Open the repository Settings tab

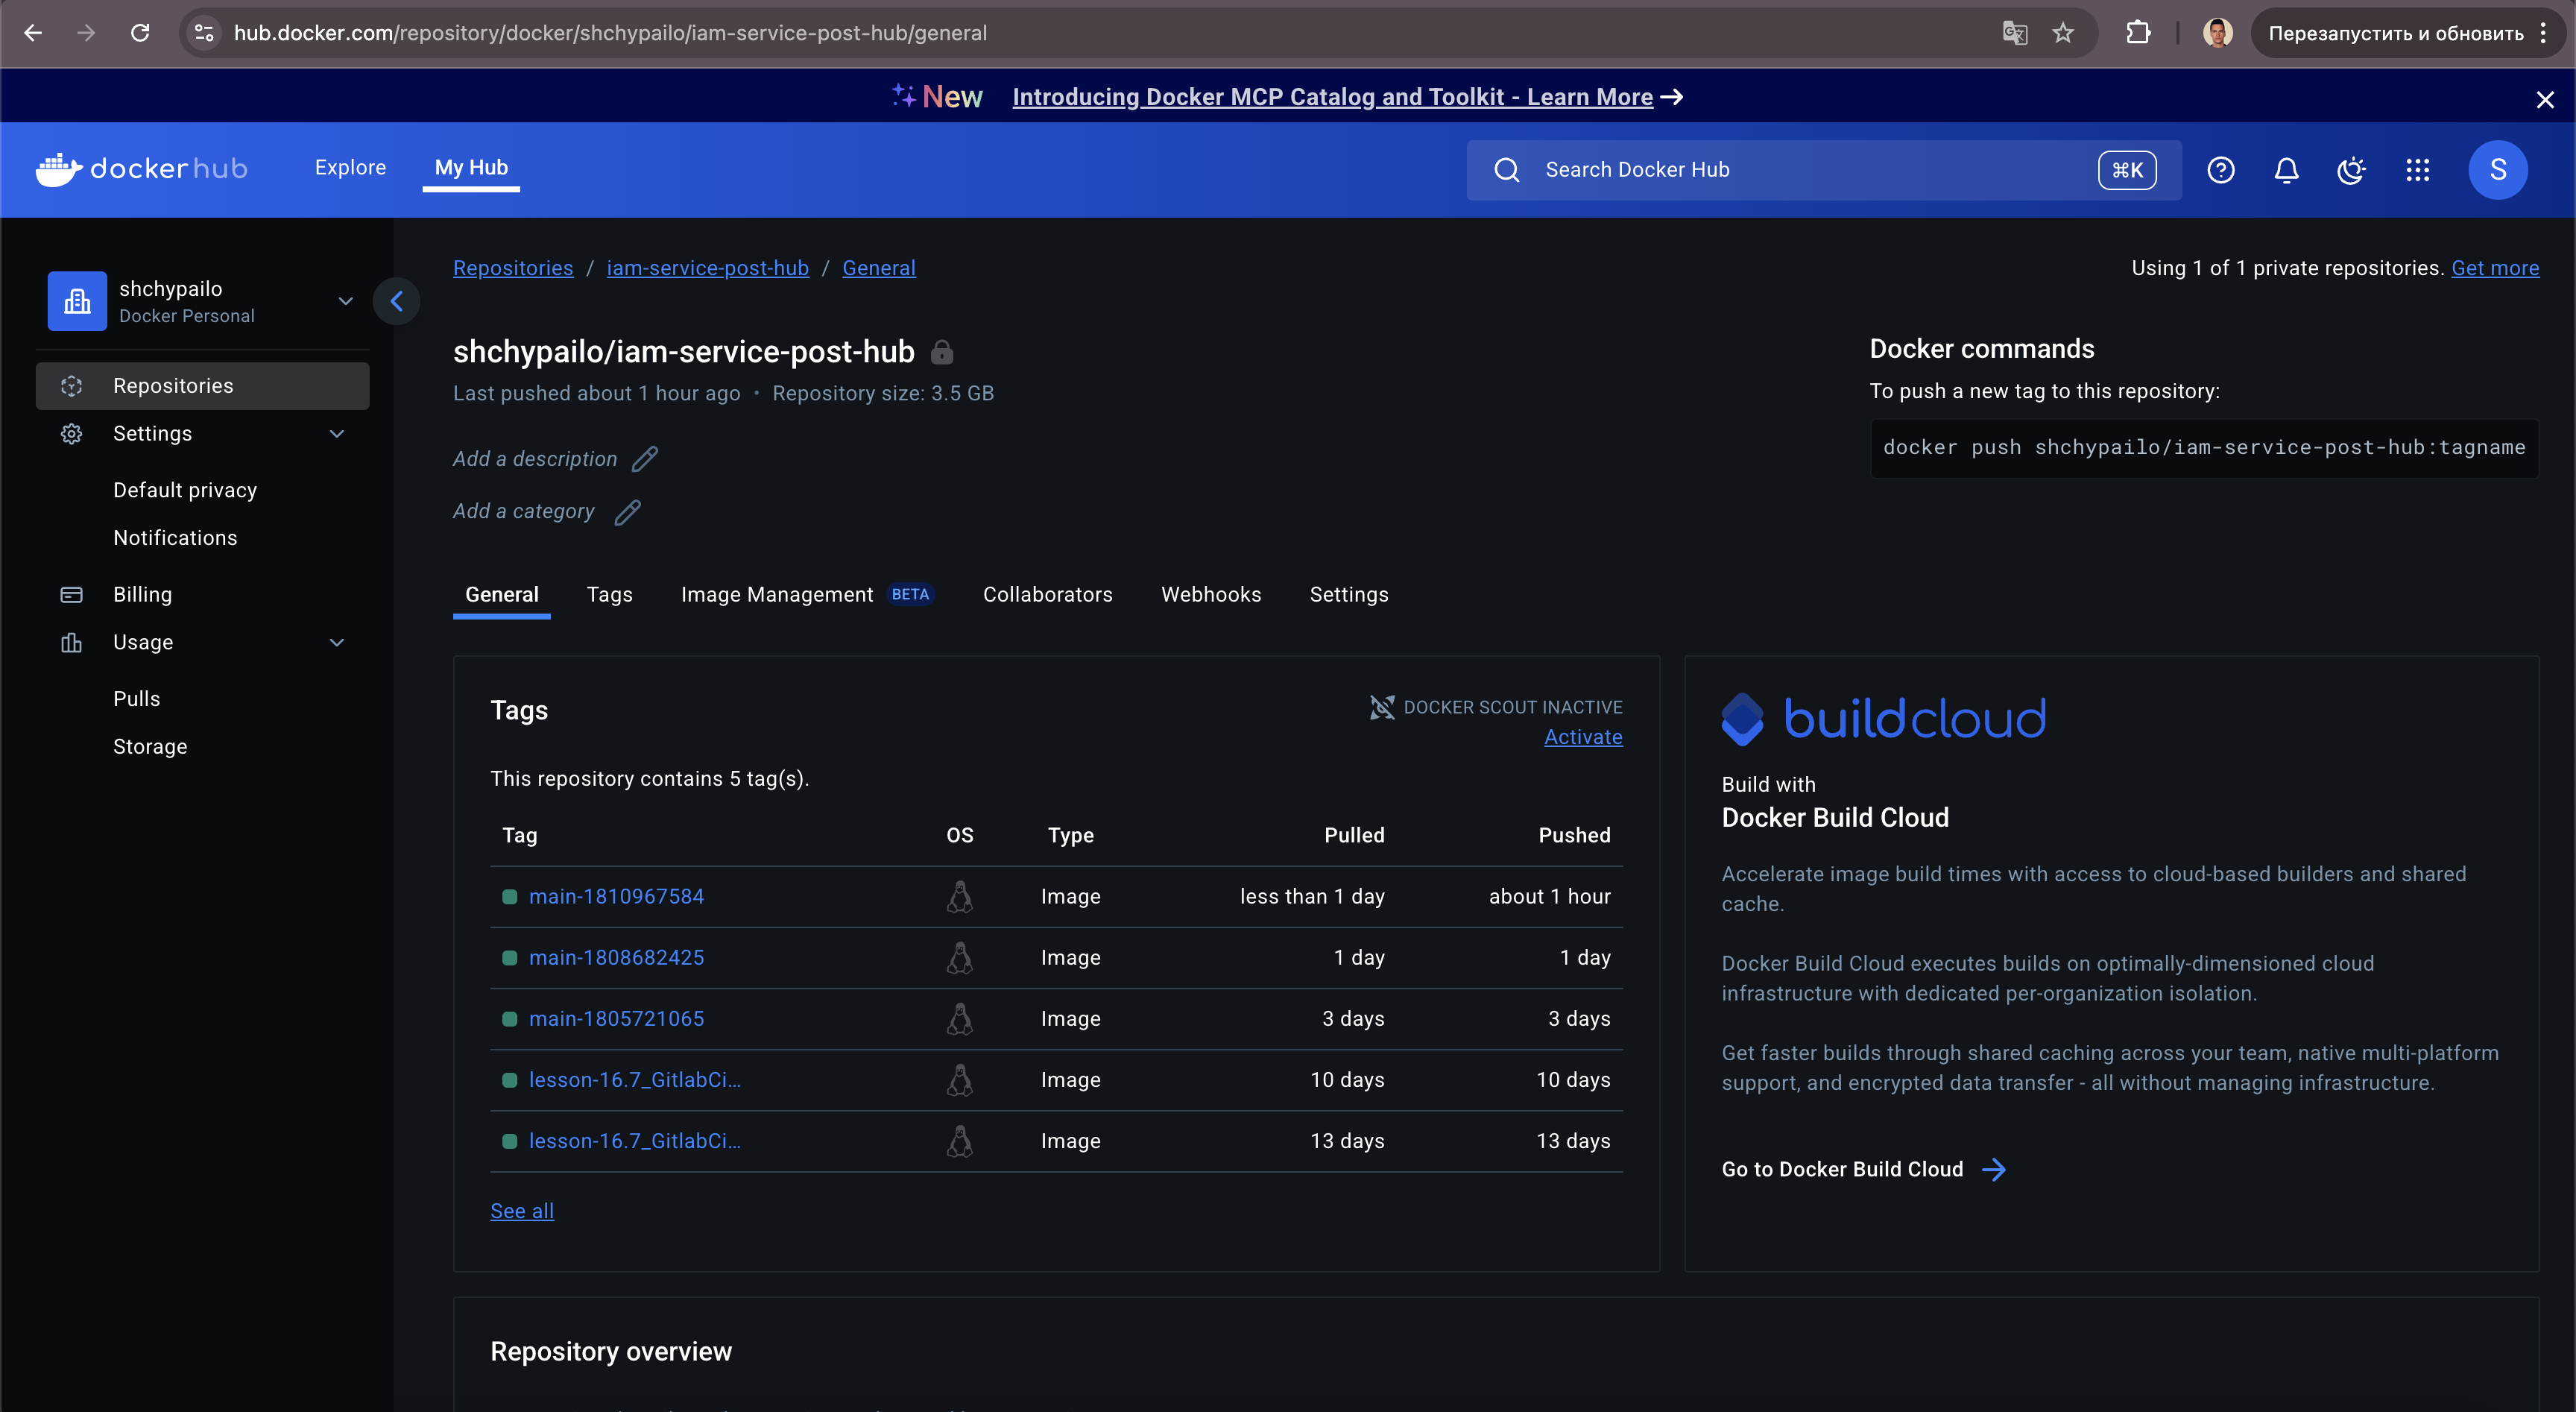[1349, 595]
